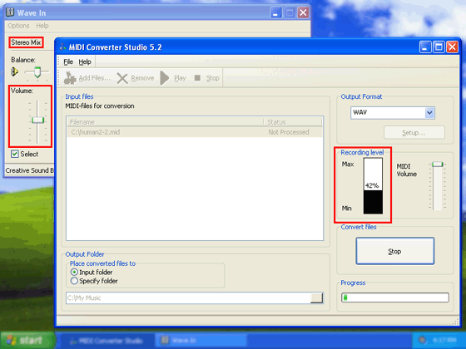Click the Wave In window title icon
Image resolution: width=466 pixels, height=349 pixels.
(10, 12)
